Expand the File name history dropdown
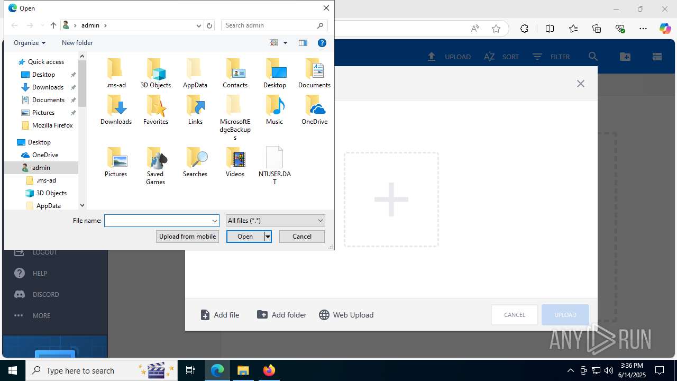 (x=215, y=221)
